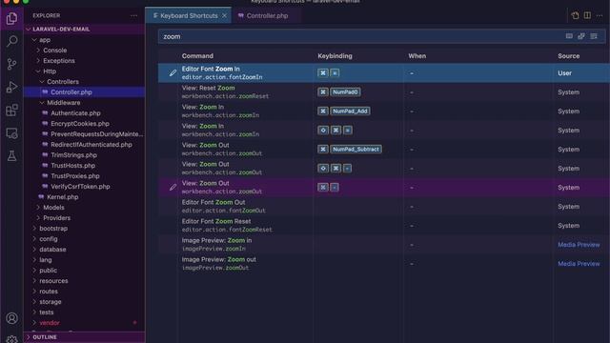Open the Testing flask view

(x=11, y=156)
